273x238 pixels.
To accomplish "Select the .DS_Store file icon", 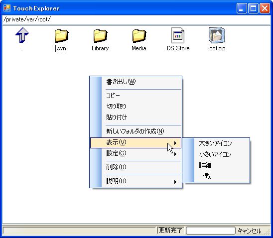I will [x=178, y=35].
